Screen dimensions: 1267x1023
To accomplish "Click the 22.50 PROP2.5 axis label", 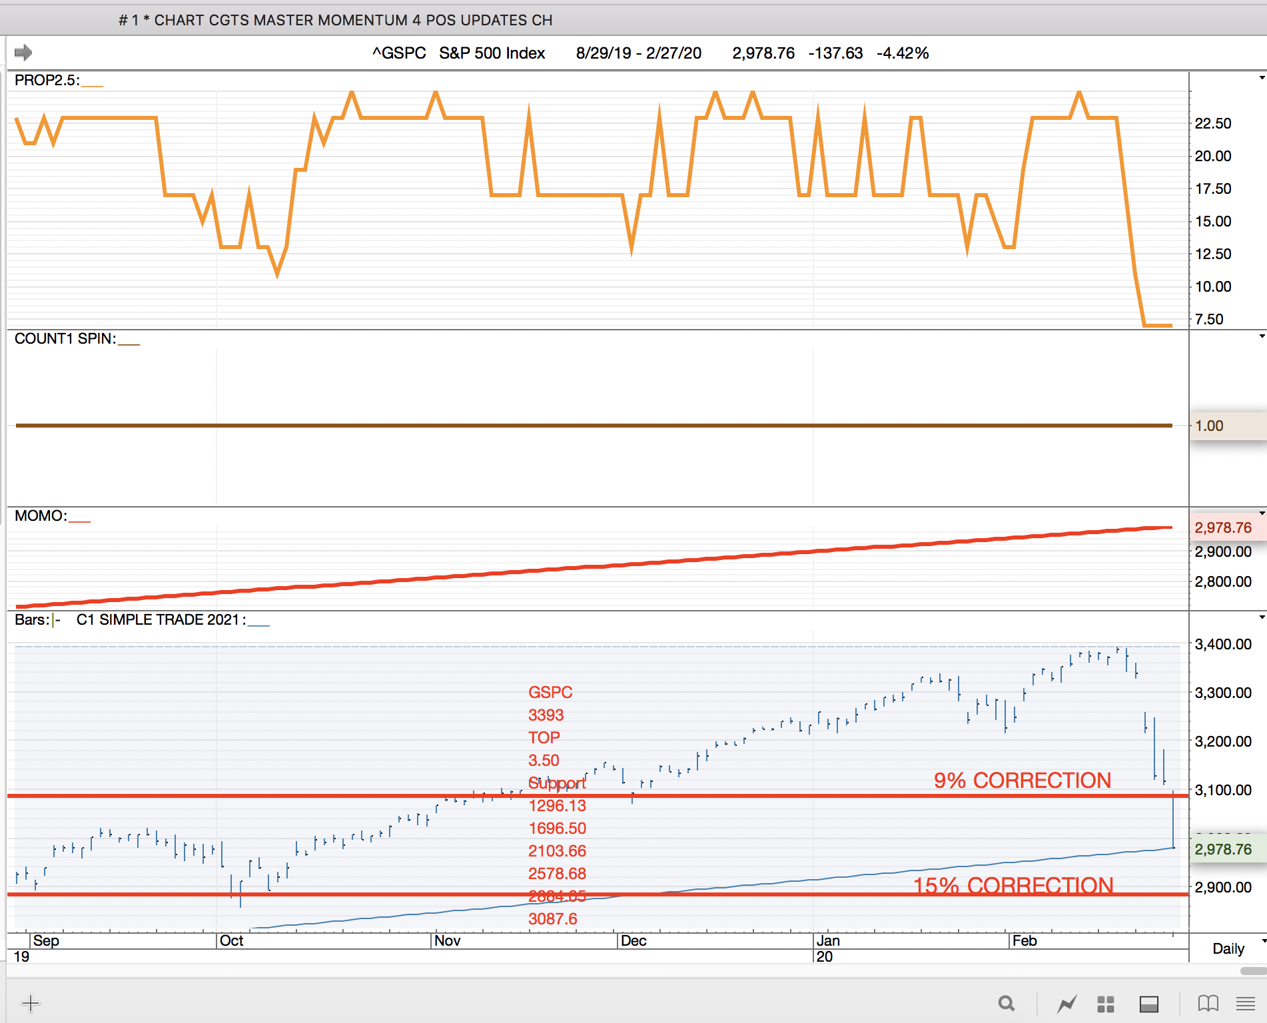I will click(x=1213, y=123).
